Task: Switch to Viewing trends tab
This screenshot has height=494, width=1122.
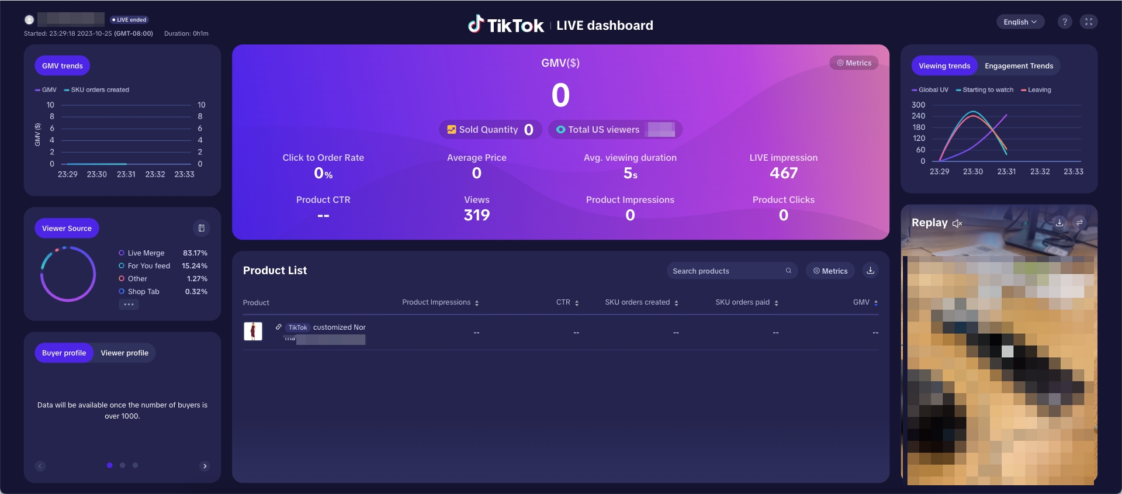Action: click(x=944, y=66)
